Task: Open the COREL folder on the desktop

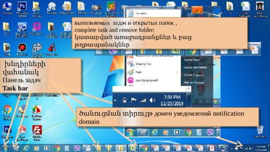Action: click(7, 49)
